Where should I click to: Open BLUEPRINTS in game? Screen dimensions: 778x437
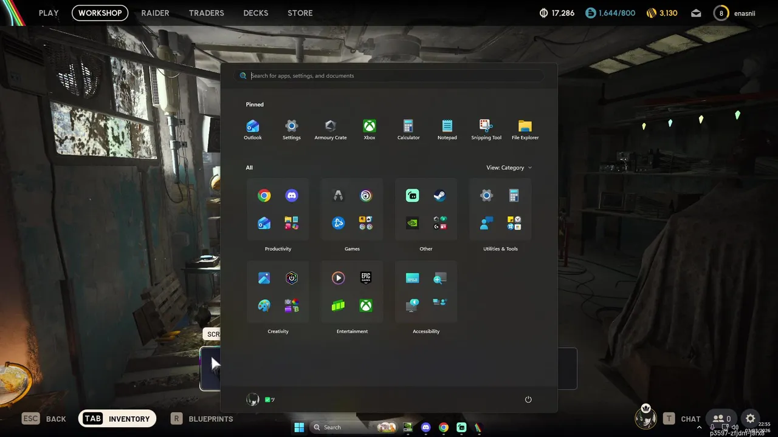202,419
